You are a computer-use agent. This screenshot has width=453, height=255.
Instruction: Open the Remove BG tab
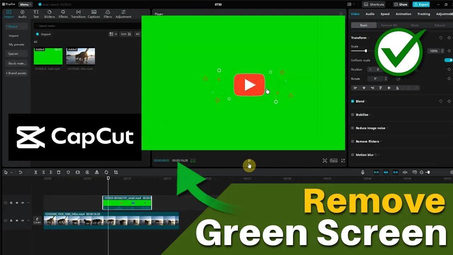pos(389,25)
